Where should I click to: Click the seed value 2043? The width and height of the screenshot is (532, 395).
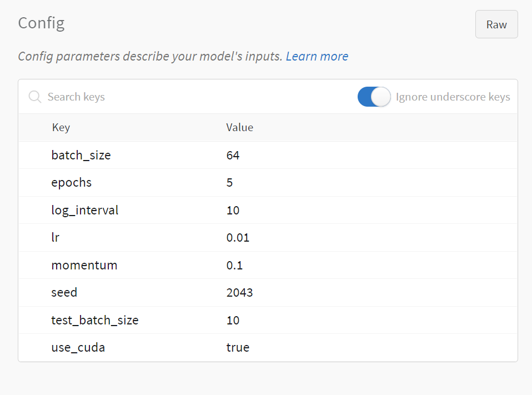point(239,293)
